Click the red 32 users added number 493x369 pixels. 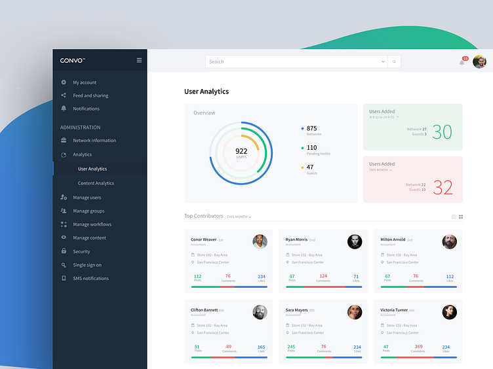(x=443, y=187)
